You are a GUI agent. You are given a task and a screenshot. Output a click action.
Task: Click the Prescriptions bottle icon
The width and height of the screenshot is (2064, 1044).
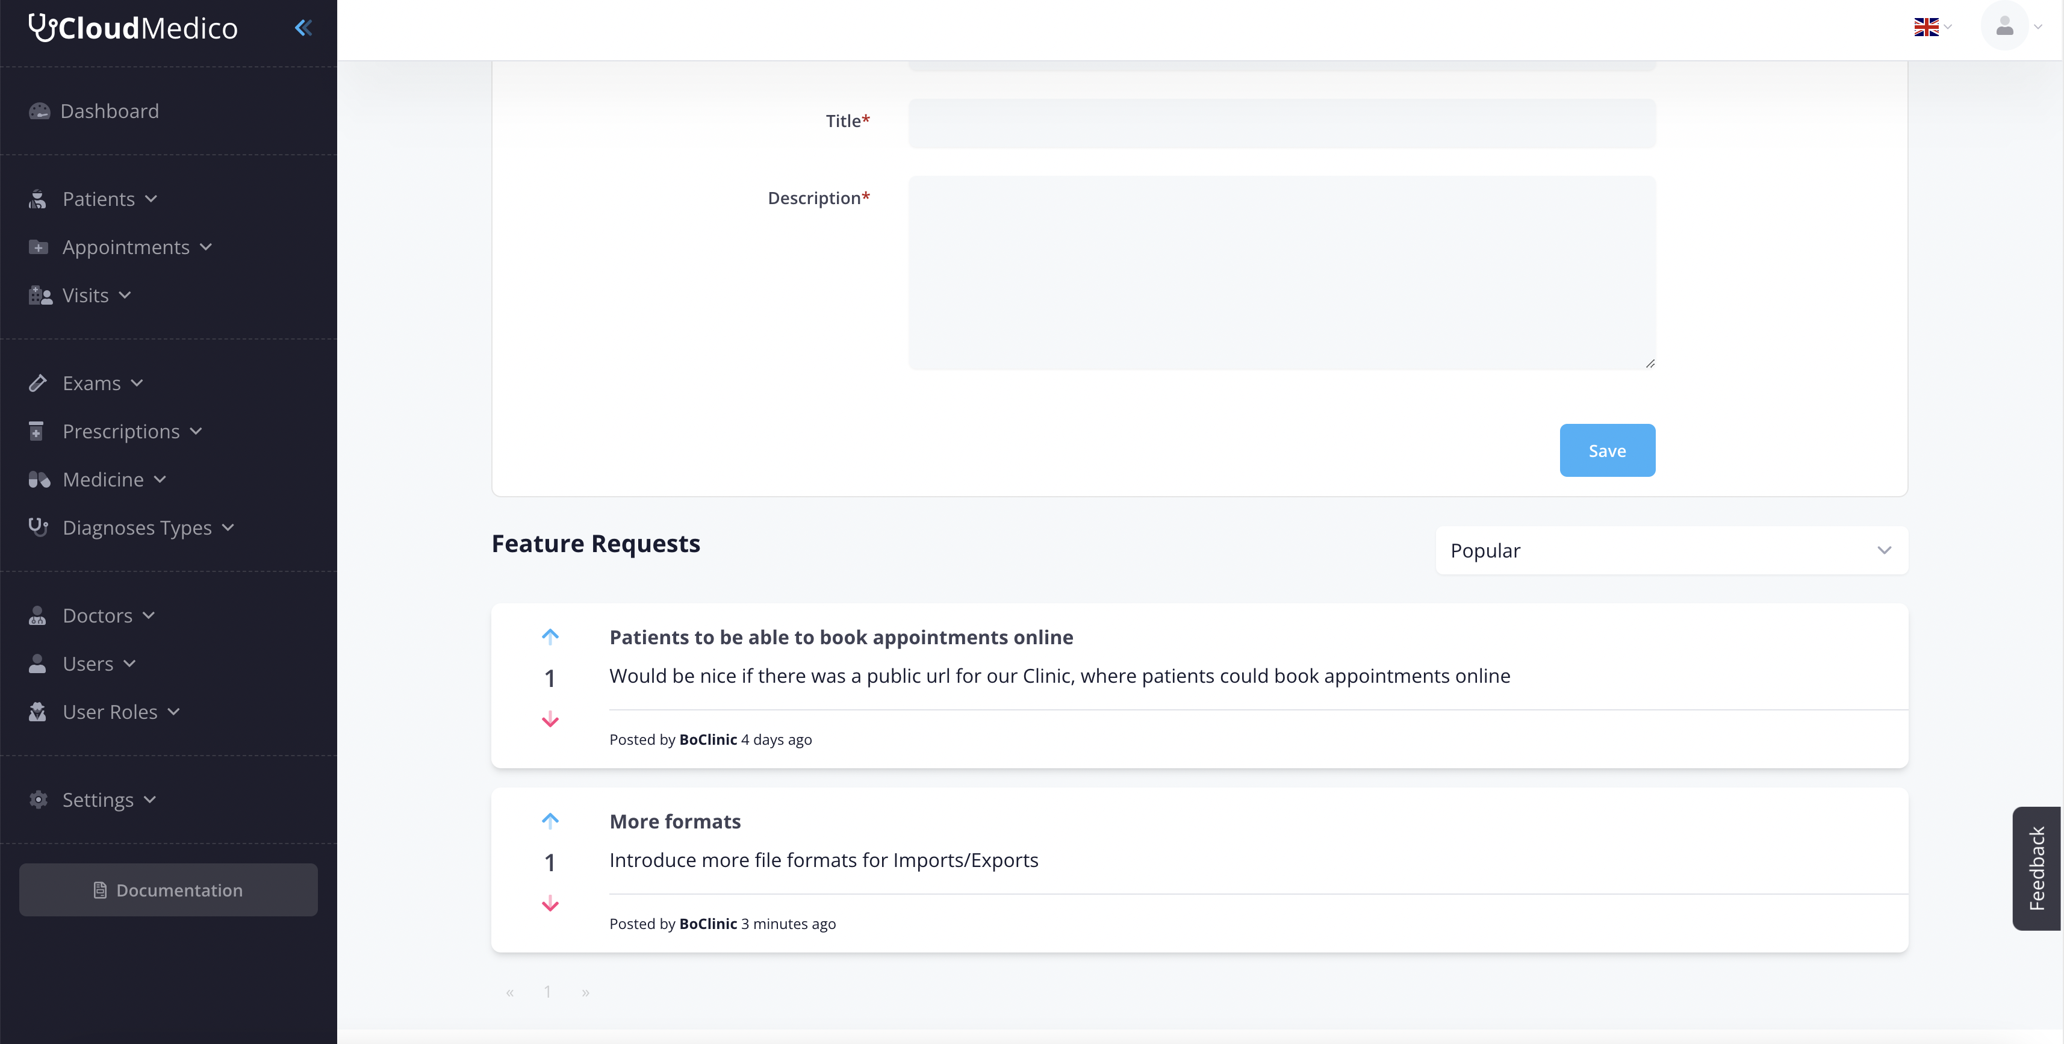pos(36,432)
